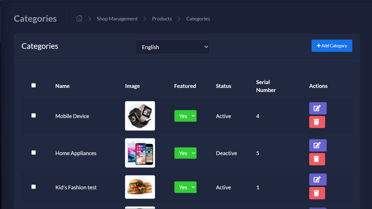The width and height of the screenshot is (372, 209).
Task: Open the edit icon for Mobile Device row
Action: [318, 108]
